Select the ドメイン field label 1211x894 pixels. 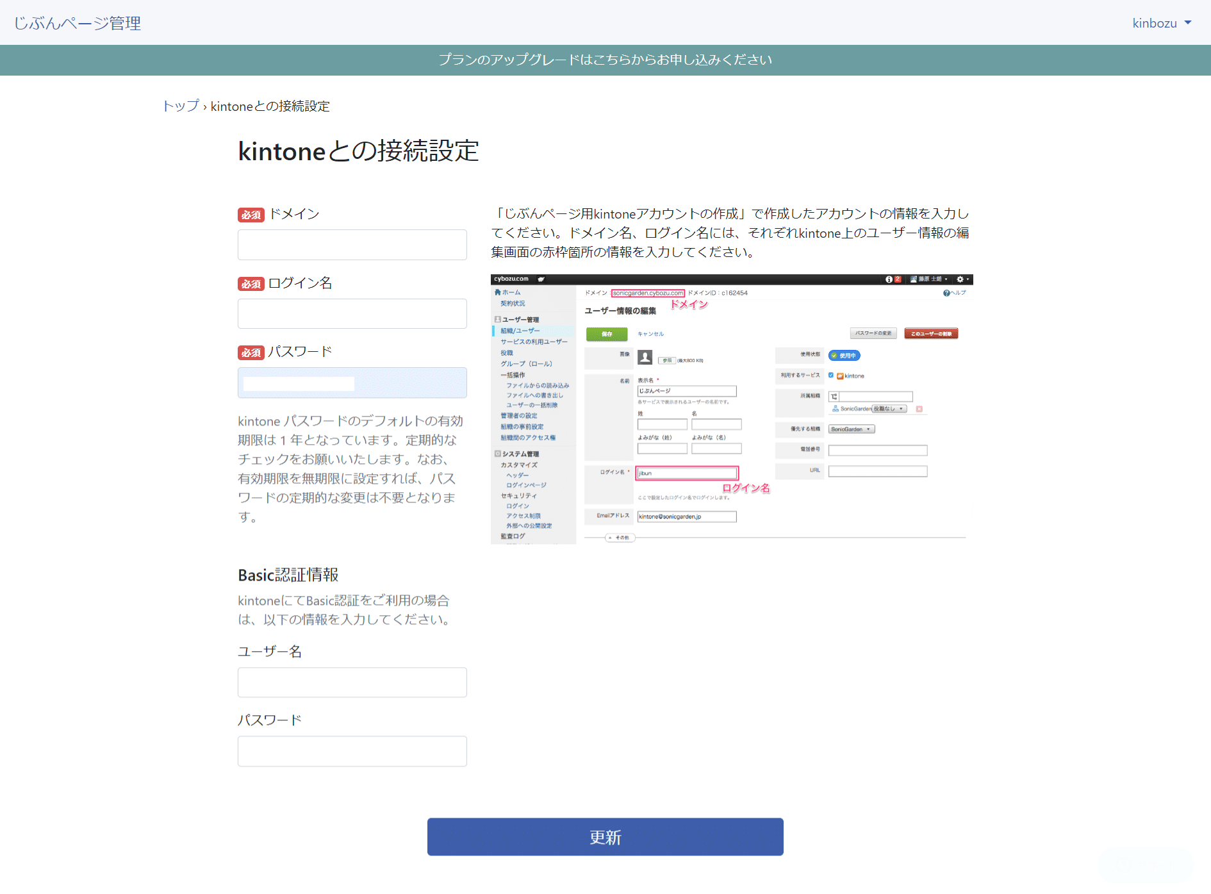point(294,213)
